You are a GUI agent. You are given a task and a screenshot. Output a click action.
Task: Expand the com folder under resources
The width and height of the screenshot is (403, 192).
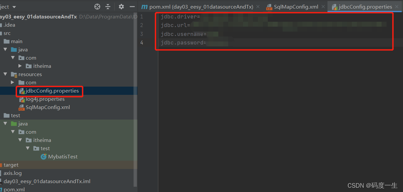[13, 82]
